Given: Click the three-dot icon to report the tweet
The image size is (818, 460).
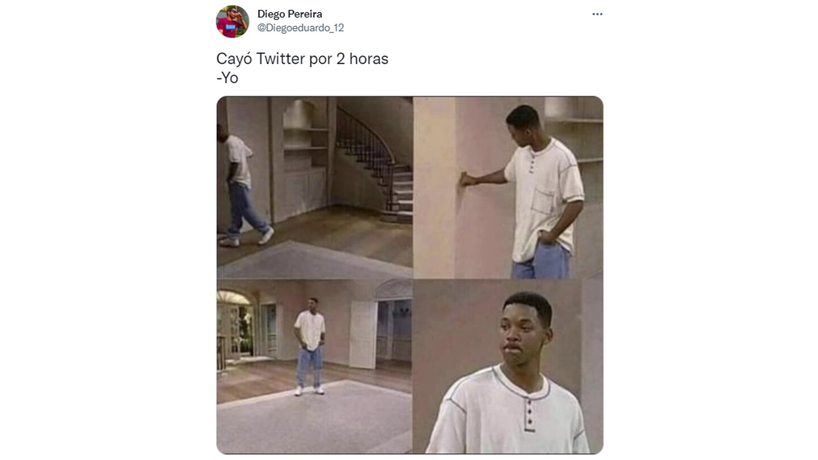Looking at the screenshot, I should point(598,14).
